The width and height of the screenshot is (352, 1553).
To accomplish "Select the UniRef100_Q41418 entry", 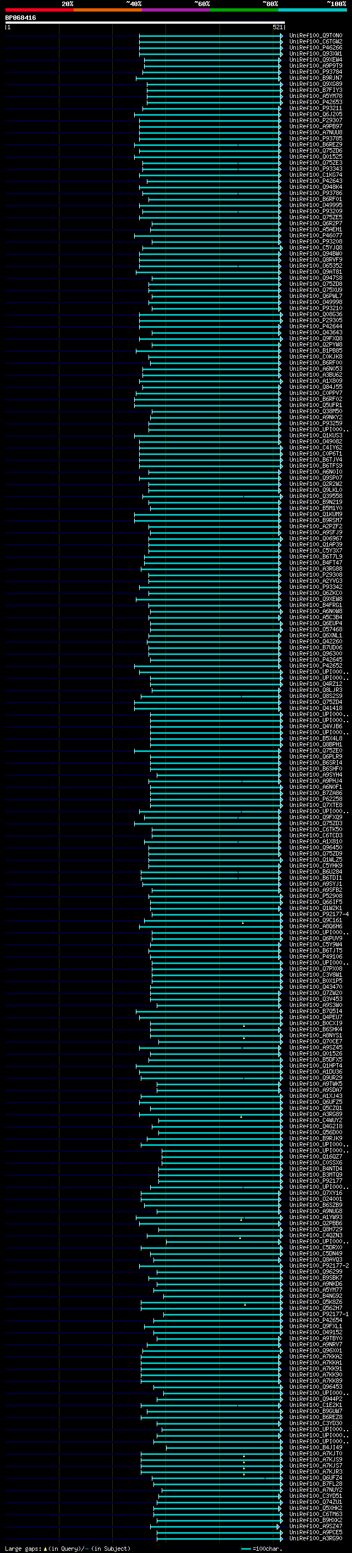I will pos(315,708).
